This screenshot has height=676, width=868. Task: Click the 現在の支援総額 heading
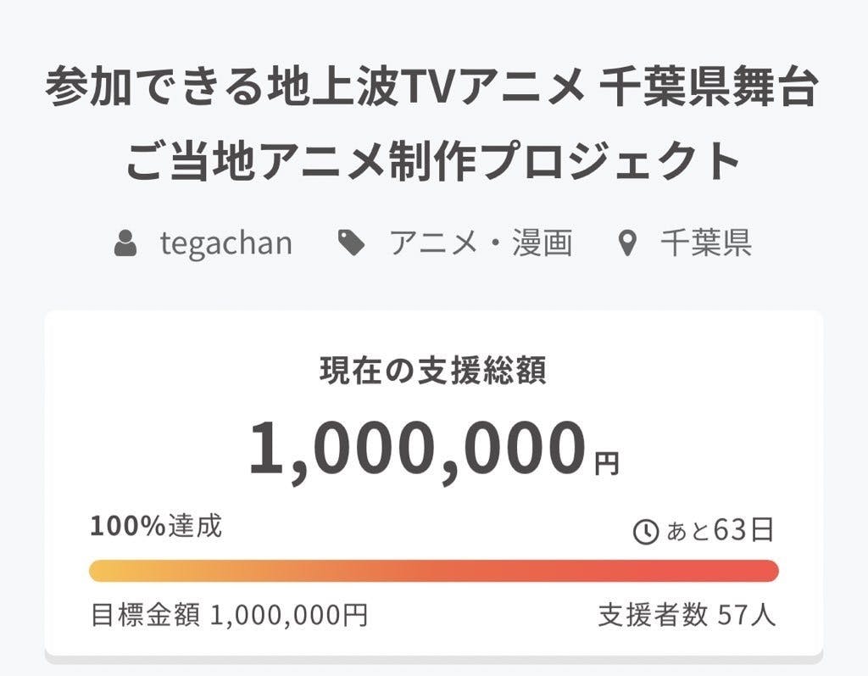point(433,372)
